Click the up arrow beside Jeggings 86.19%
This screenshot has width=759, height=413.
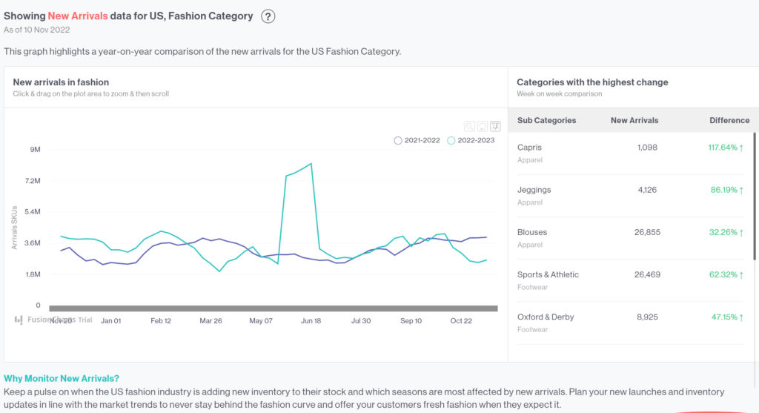point(741,190)
